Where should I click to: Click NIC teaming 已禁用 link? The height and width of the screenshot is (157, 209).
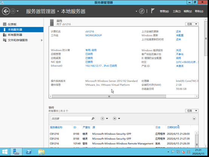coord(89,62)
